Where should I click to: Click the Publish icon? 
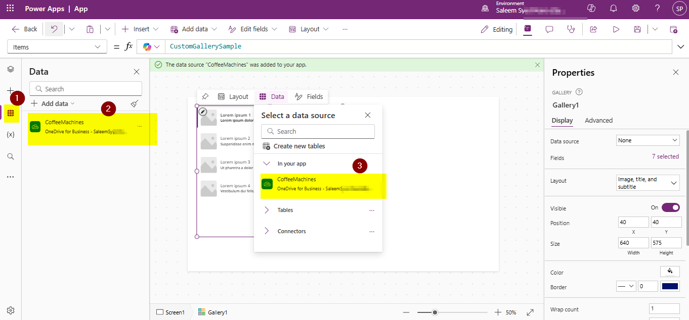point(673,29)
